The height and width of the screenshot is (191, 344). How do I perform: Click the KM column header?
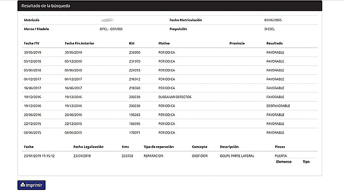pyautogui.click(x=132, y=43)
